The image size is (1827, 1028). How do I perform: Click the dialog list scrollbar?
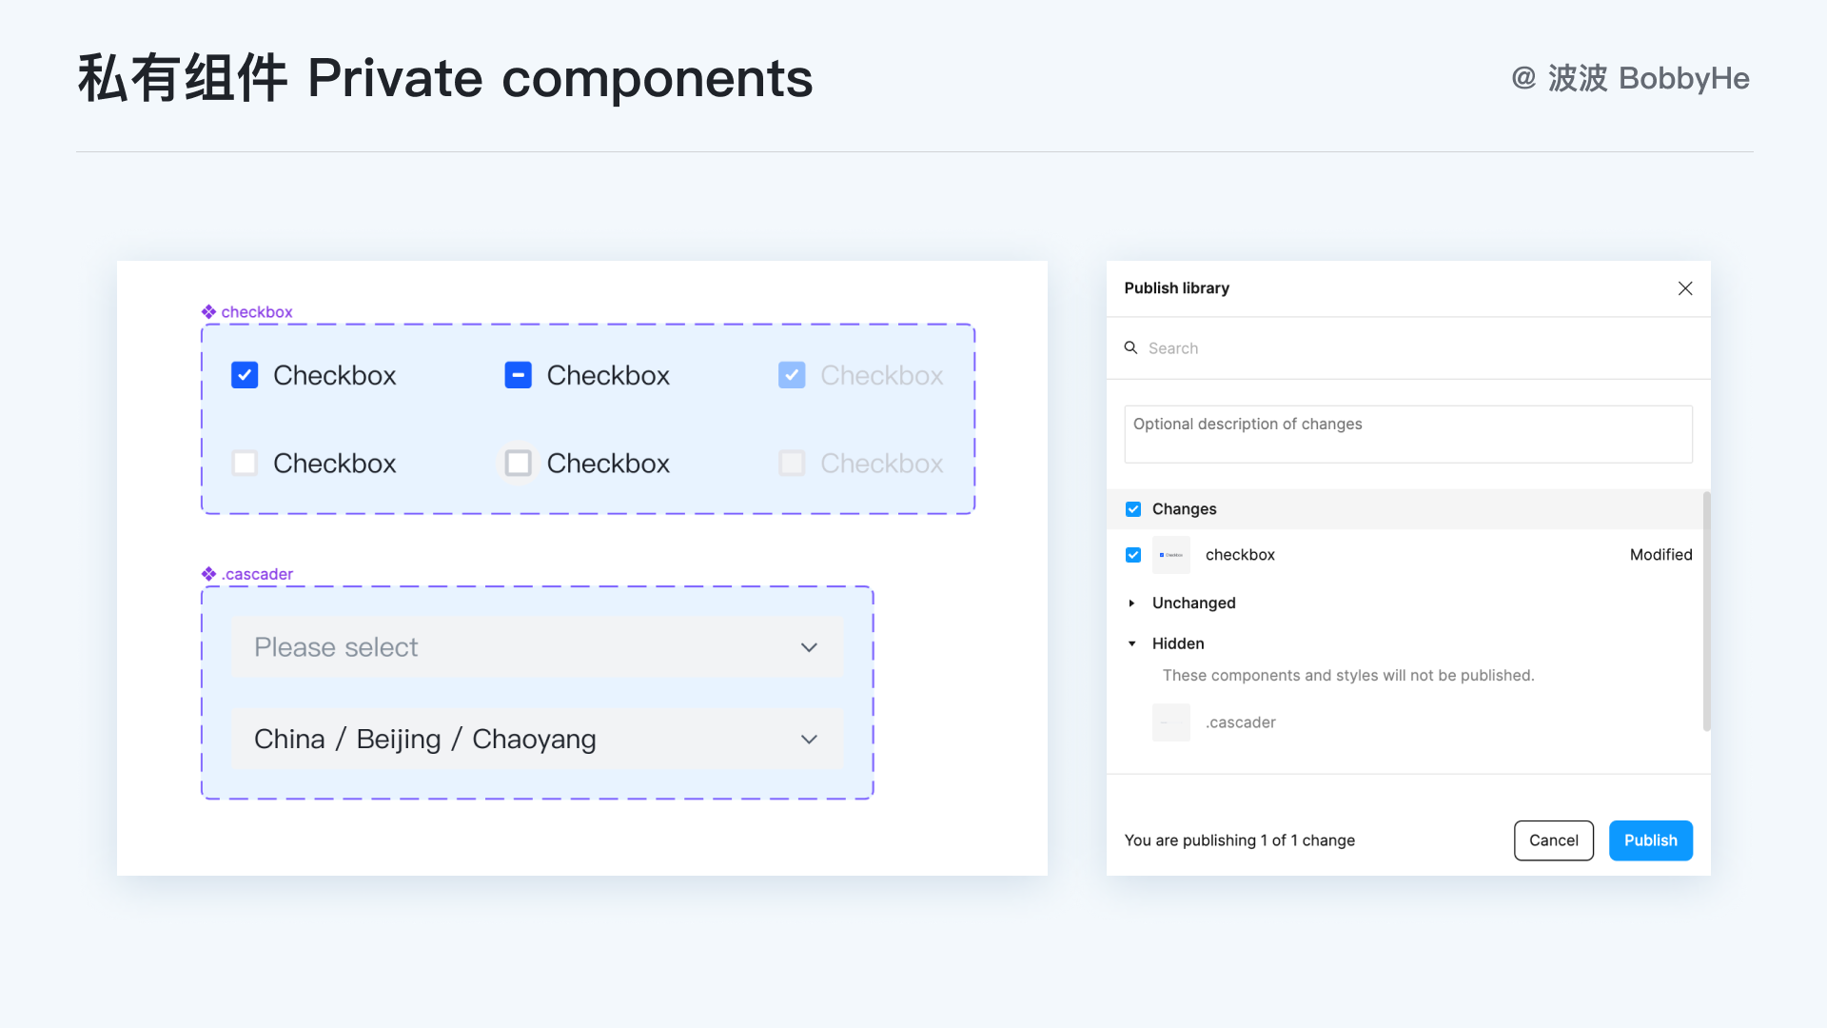1706,611
